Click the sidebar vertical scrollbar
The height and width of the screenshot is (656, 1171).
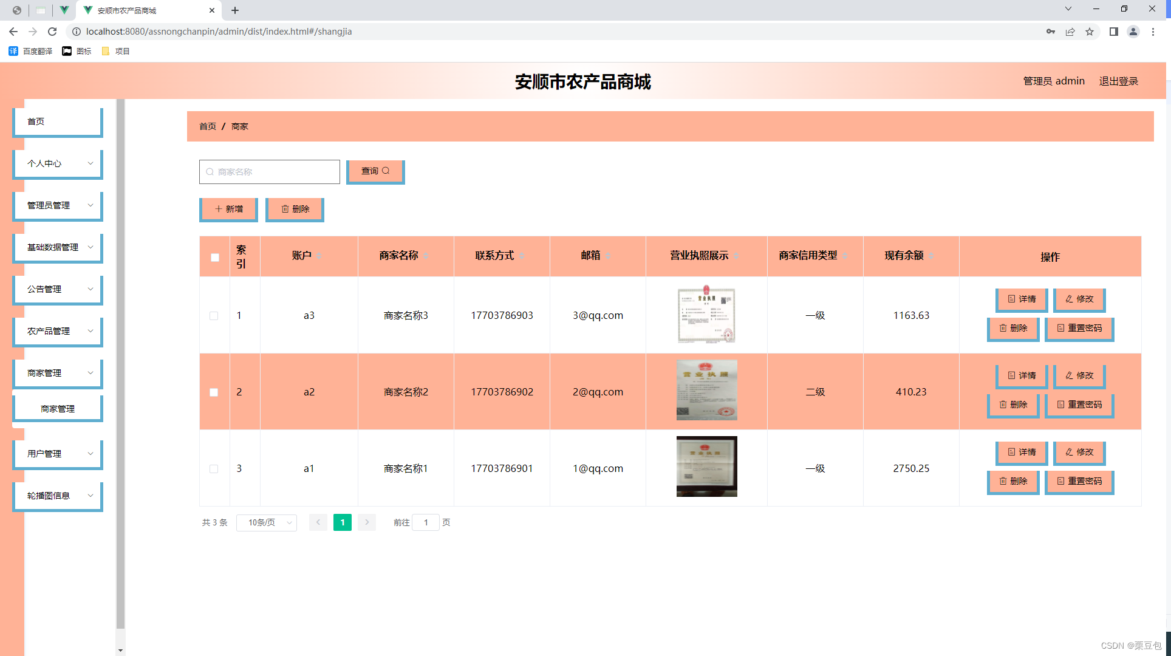tap(120, 364)
